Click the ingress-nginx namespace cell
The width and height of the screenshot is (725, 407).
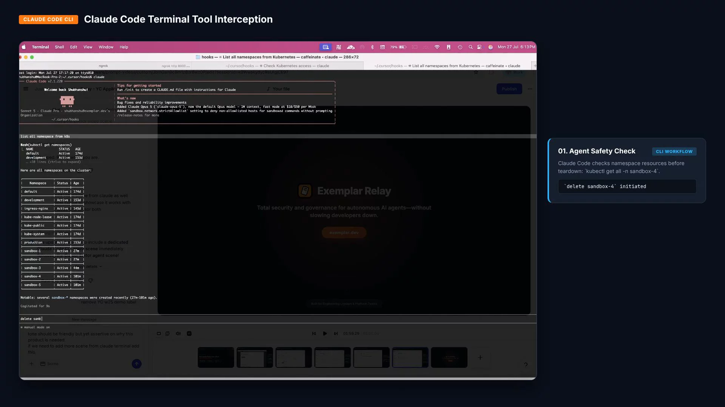pos(36,208)
